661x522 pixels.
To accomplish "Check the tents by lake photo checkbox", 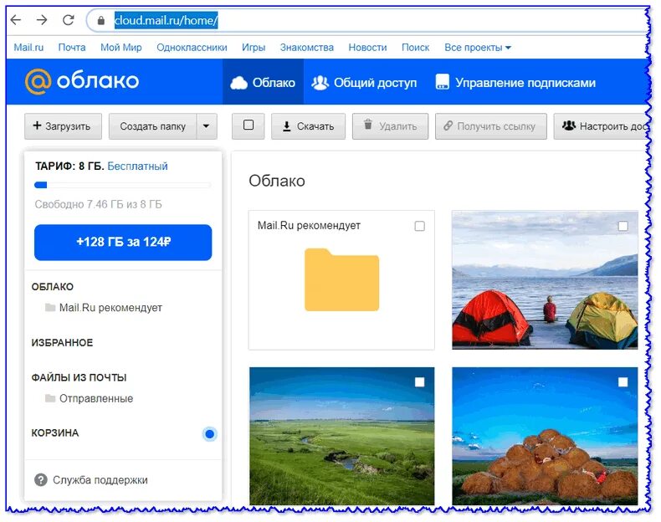I will click(x=623, y=226).
